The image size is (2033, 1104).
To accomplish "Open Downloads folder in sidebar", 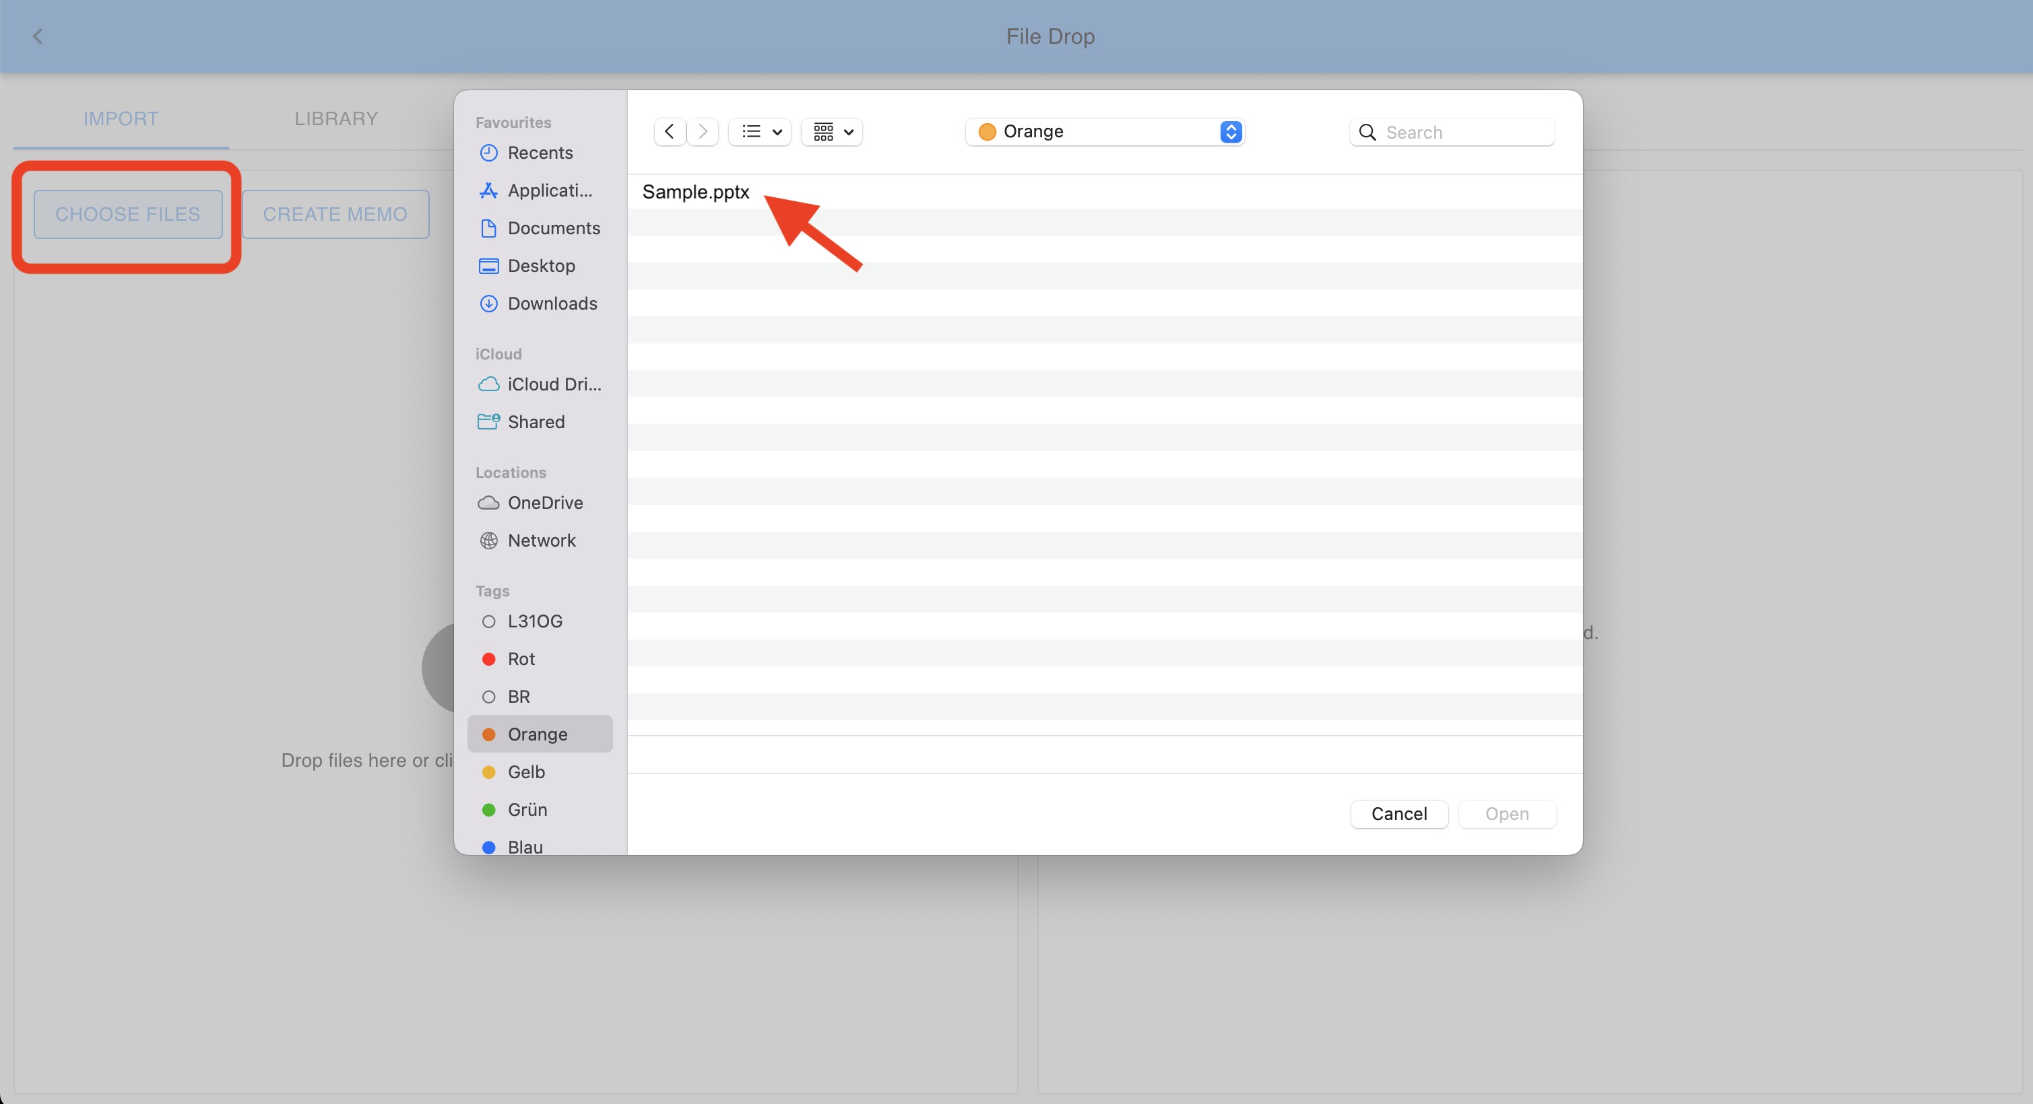I will tap(552, 304).
